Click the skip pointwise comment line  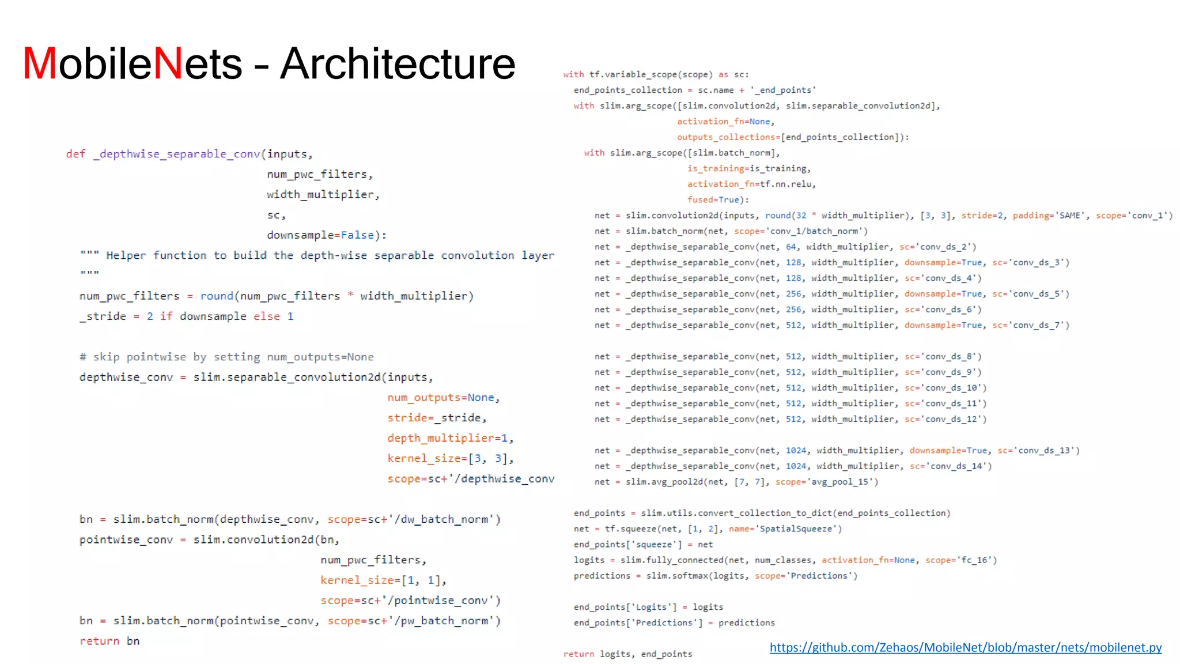226,357
